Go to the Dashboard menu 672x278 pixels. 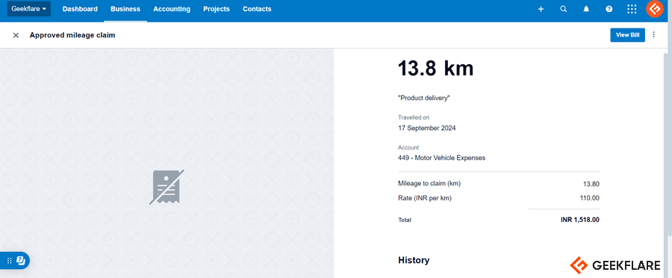pyautogui.click(x=80, y=9)
